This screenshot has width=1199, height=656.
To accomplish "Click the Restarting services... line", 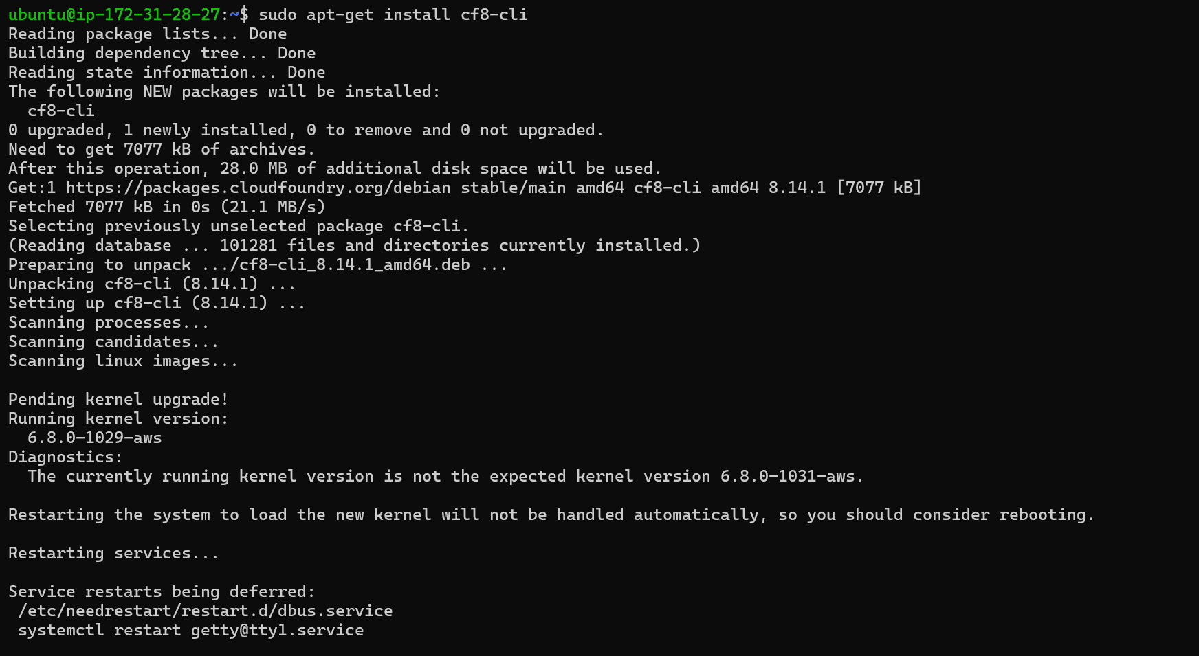I will [x=113, y=553].
